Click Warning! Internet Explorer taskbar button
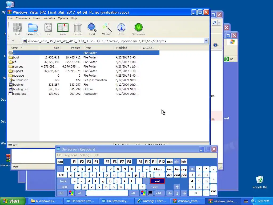273x205 pixels. click(x=152, y=201)
